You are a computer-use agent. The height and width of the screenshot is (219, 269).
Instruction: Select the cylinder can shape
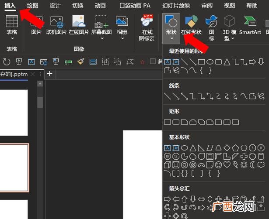[x=261, y=156]
